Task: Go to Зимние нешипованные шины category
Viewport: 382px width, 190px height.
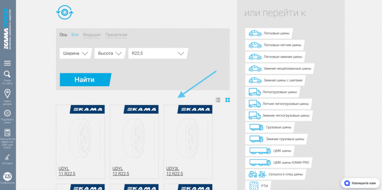Action: pos(280,68)
